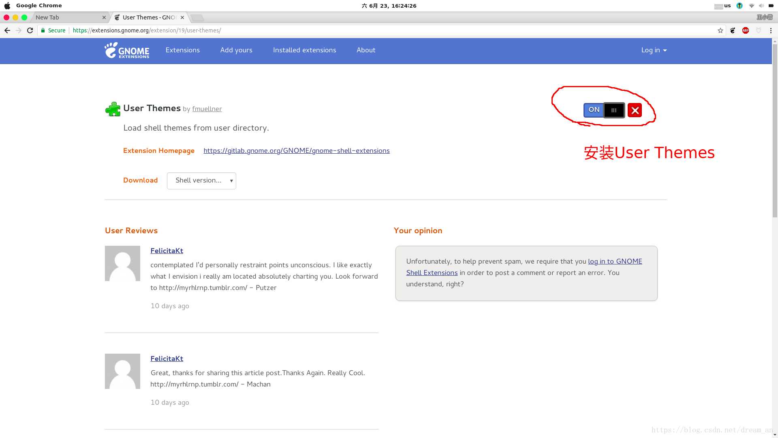Click the page vertical scrollbar thumb
This screenshot has height=438, width=778.
(x=775, y=130)
